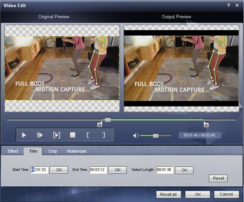Set trim end with right bracket
The image size is (244, 202).
tap(103, 135)
